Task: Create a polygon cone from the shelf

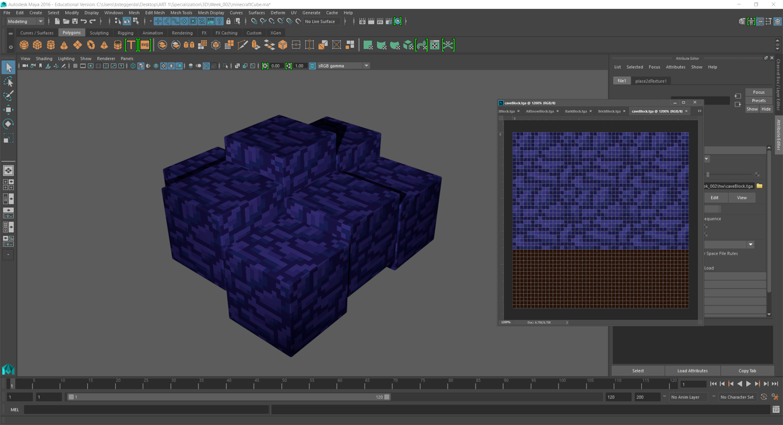Action: tap(64, 45)
